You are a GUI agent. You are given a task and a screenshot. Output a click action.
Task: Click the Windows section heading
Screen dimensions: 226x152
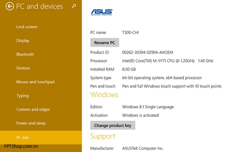(x=104, y=94)
